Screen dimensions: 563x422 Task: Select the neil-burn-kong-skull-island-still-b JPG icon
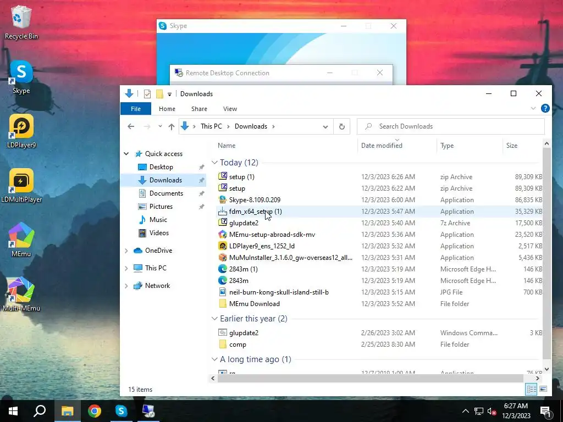coord(223,292)
